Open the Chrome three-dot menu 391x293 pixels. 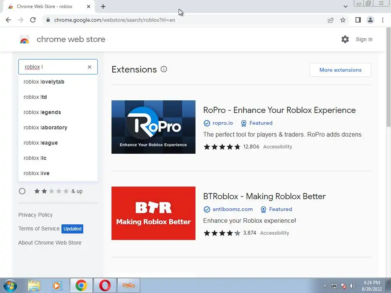click(x=383, y=20)
